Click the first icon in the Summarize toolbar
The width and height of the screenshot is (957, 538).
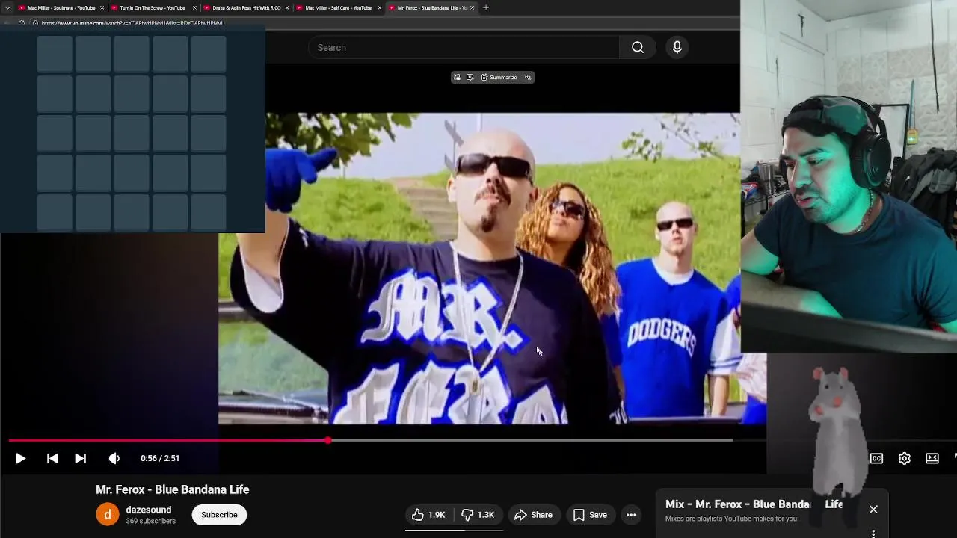(x=457, y=77)
